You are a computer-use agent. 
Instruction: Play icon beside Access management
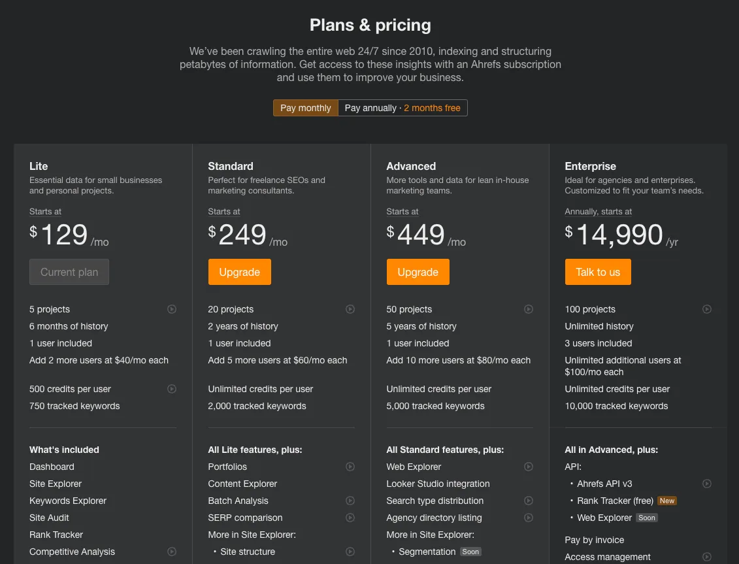click(x=707, y=557)
